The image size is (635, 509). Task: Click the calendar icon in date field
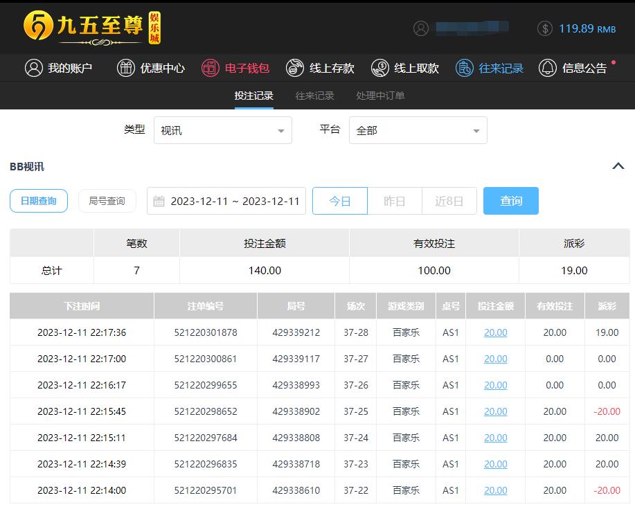[x=159, y=201]
